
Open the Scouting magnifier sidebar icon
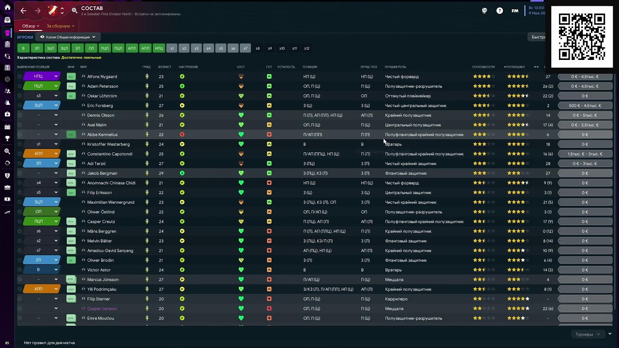click(7, 151)
